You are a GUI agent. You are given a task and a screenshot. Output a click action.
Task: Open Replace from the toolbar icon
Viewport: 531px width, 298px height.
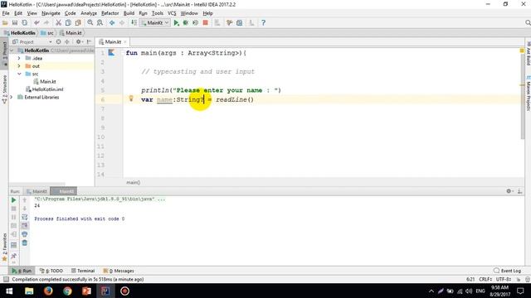[100, 22]
